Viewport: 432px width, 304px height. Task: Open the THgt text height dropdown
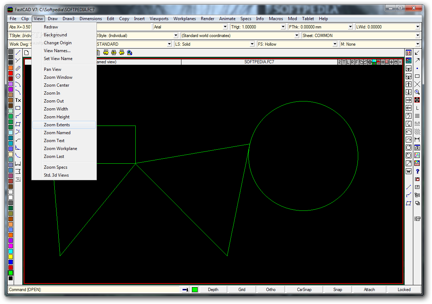tap(258, 27)
